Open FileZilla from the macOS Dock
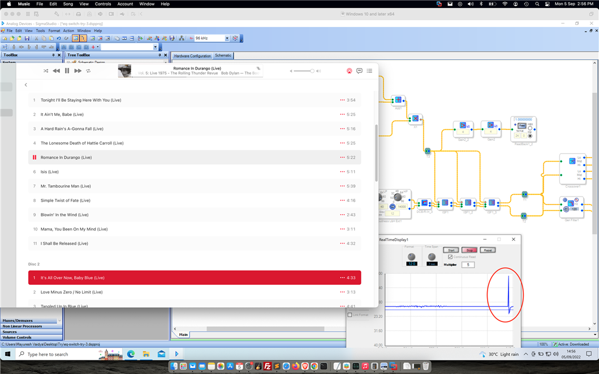This screenshot has width=599, height=374. point(268,366)
